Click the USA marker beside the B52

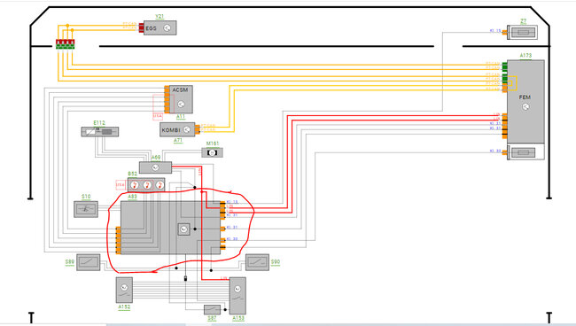[x=121, y=184]
